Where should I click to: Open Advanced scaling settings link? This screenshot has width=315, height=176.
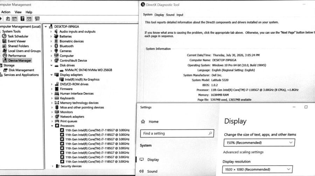coord(243,152)
